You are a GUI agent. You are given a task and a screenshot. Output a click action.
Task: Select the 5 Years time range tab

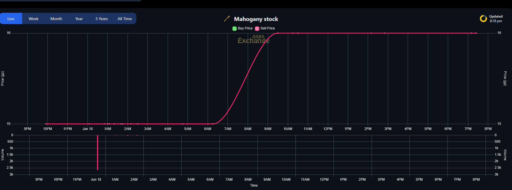102,19
